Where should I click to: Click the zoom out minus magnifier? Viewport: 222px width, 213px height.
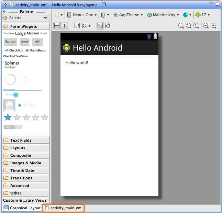pyautogui.click(x=206, y=26)
